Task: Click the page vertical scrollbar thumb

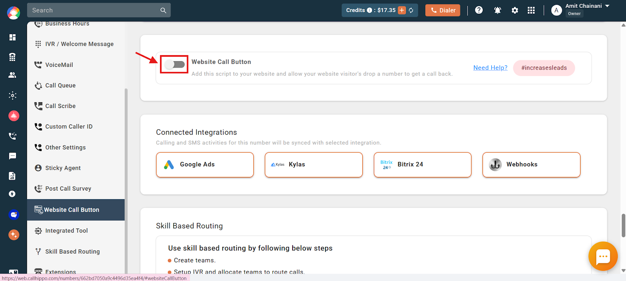Action: [x=623, y=225]
